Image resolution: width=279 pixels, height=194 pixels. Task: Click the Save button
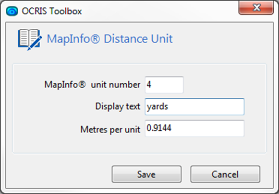[146, 174]
